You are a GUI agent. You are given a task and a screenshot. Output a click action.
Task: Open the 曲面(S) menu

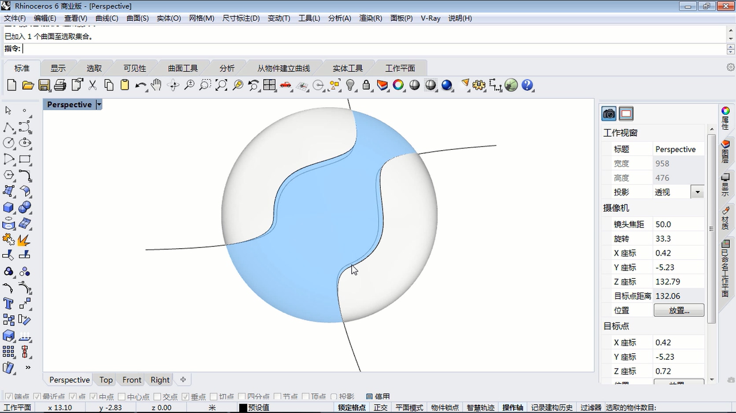(x=137, y=18)
